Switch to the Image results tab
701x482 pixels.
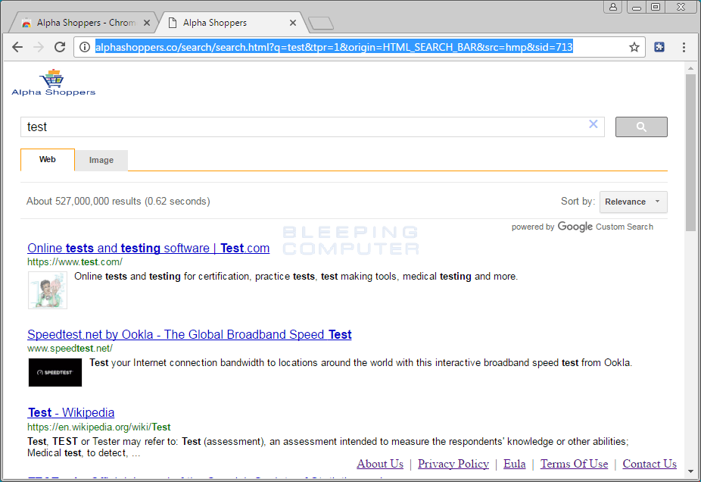(x=101, y=160)
